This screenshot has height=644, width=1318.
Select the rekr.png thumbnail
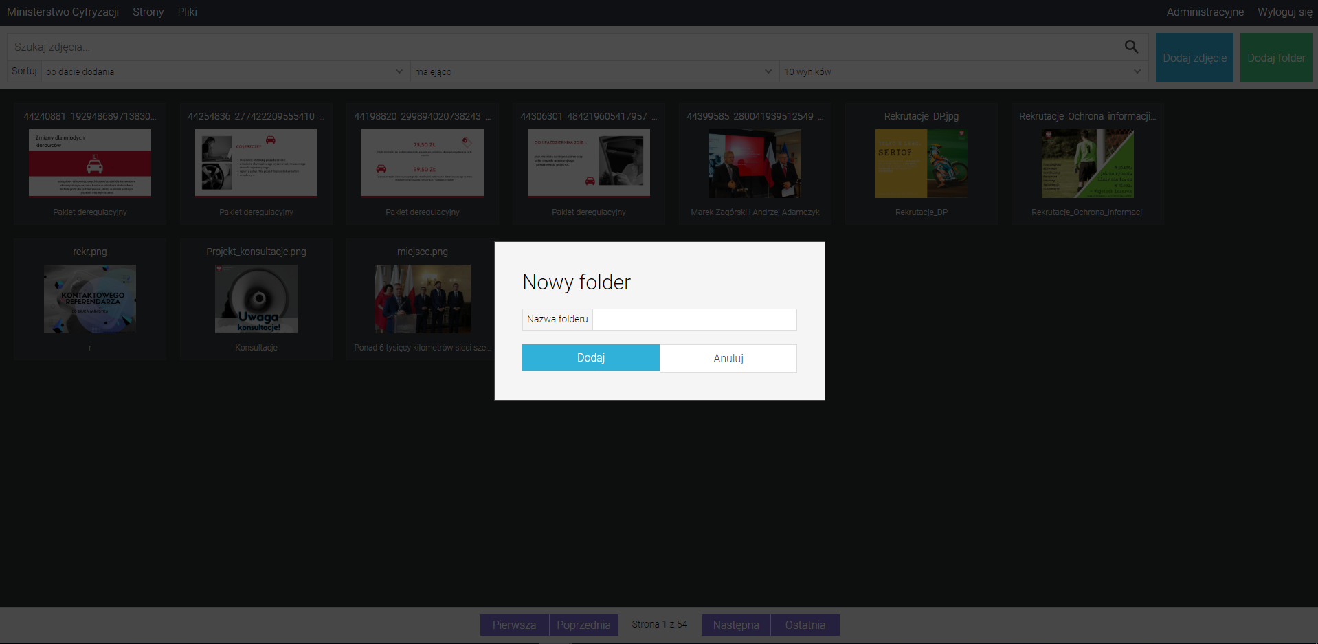click(x=90, y=299)
